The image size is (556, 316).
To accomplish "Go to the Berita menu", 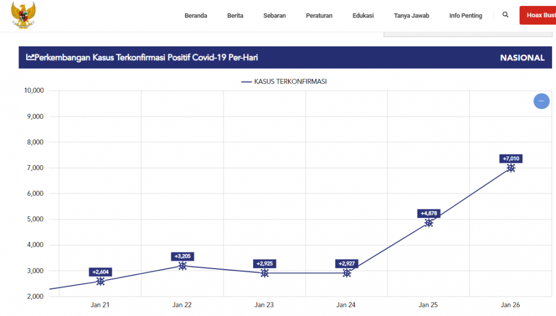I will point(235,16).
